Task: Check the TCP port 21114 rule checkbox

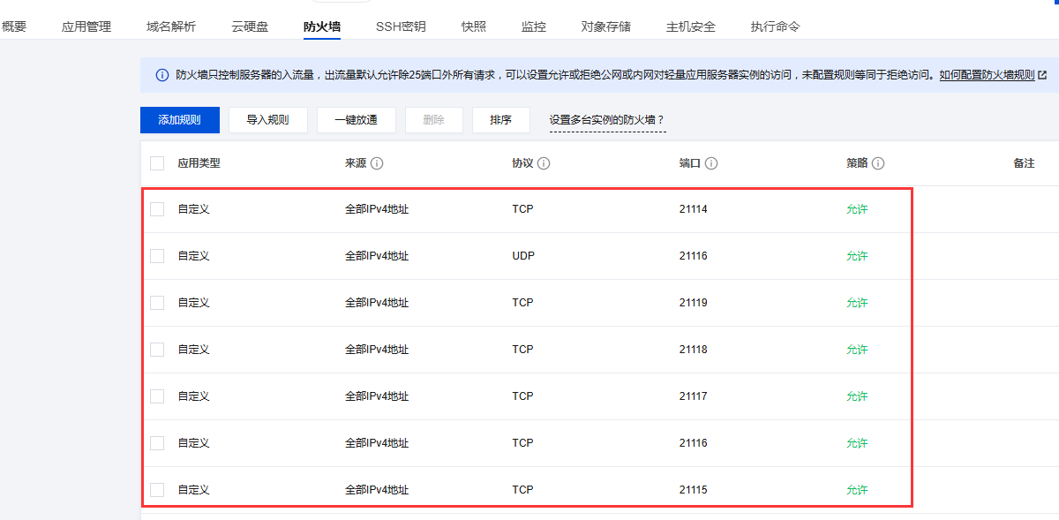Action: tap(157, 209)
